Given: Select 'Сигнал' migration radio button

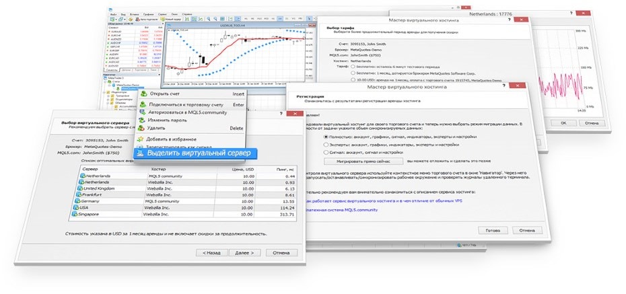Looking at the screenshot, I should (326, 152).
